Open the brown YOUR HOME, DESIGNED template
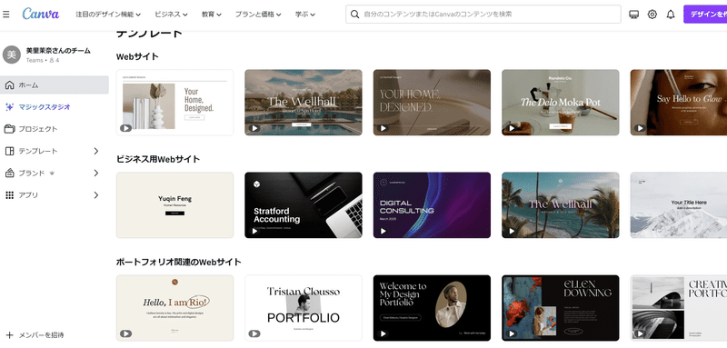 [x=432, y=103]
